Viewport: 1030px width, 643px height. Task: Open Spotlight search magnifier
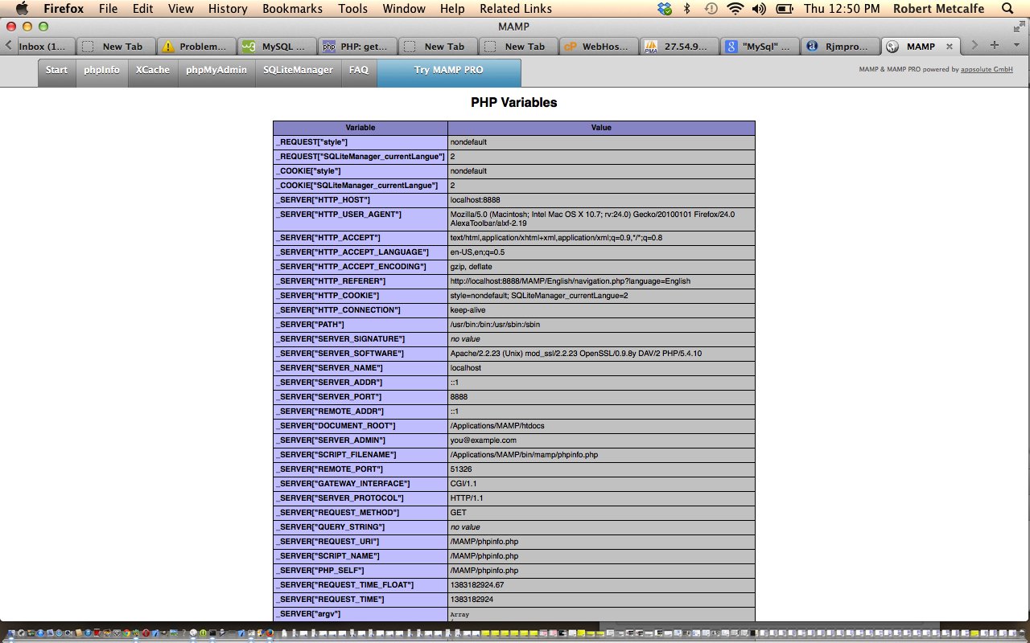(1007, 9)
